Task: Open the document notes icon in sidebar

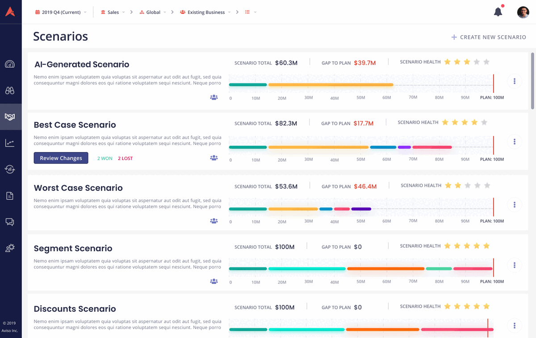Action: 10,195
